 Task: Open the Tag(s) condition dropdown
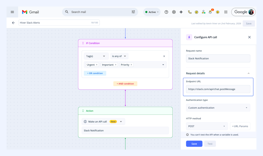pyautogui.click(x=96, y=56)
